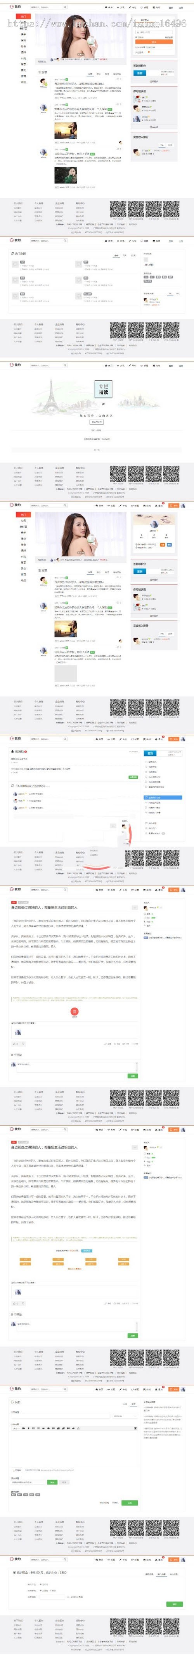Click small green button beside tag input on editor page
Screen dimensions: 194x1670
point(52,1482)
